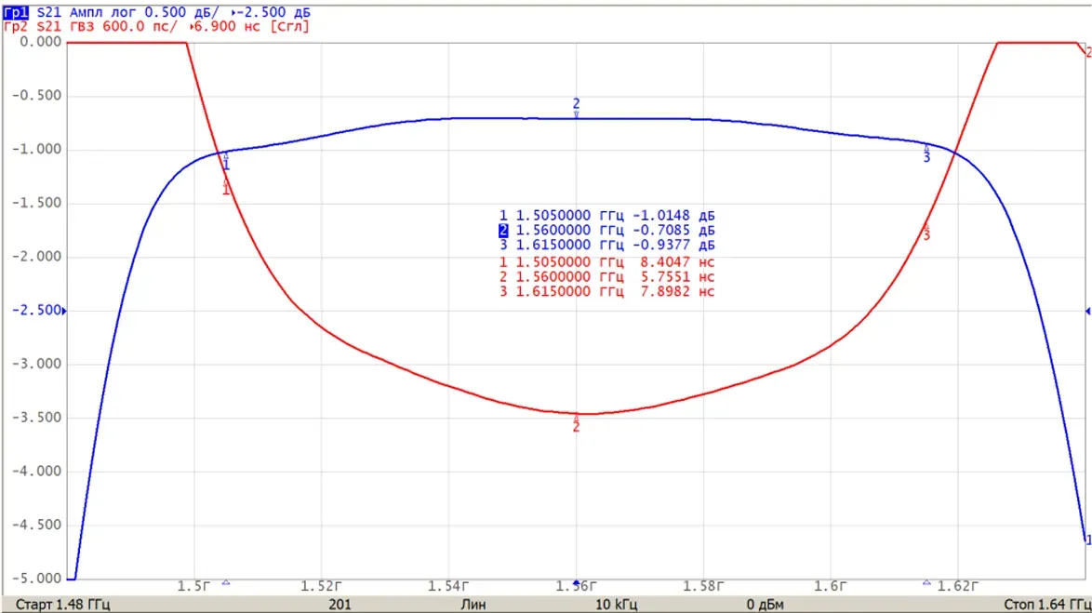Screen dimensions: 1092x613
Task: Click the 'Стоп 1.64 ГГц' stop frequency
Action: 1047,605
